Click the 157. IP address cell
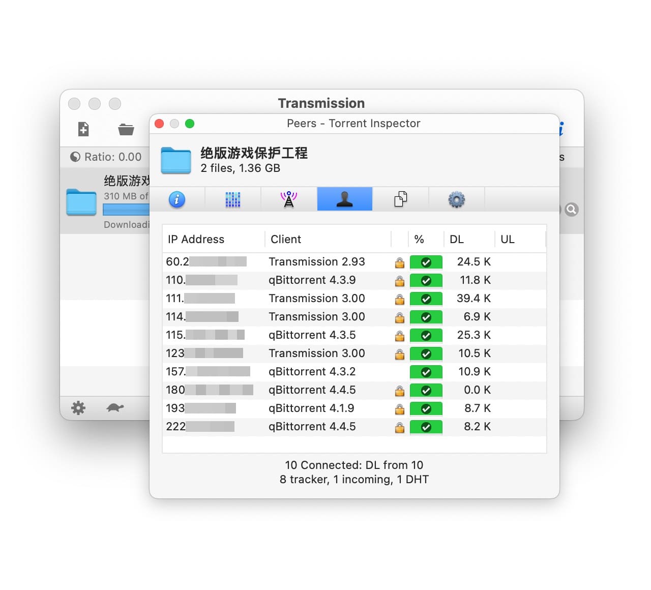This screenshot has height=590, width=651. click(x=208, y=371)
